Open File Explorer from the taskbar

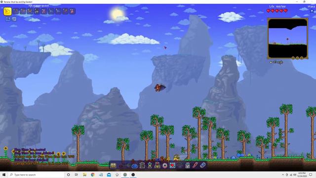(x=84, y=175)
